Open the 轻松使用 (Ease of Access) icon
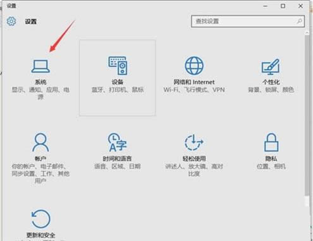Screen dimensions: 313x241 (194, 142)
